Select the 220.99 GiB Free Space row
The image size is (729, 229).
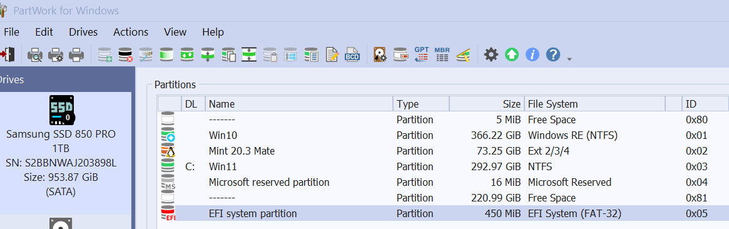point(443,198)
